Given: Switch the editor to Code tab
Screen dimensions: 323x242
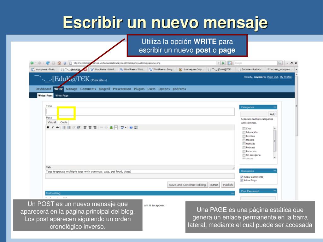Looking at the screenshot, I should [x=64, y=122].
